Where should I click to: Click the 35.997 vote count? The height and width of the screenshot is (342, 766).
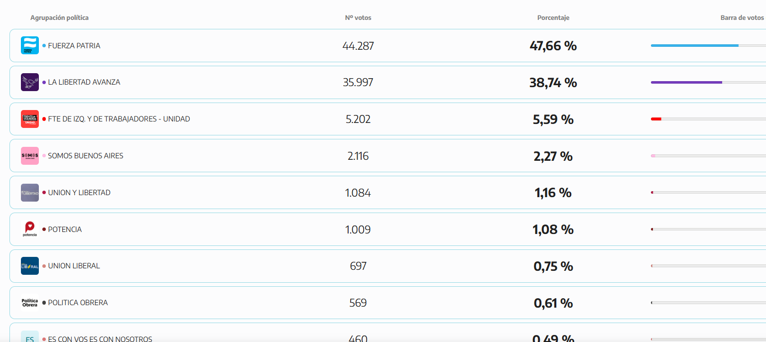[x=358, y=83]
